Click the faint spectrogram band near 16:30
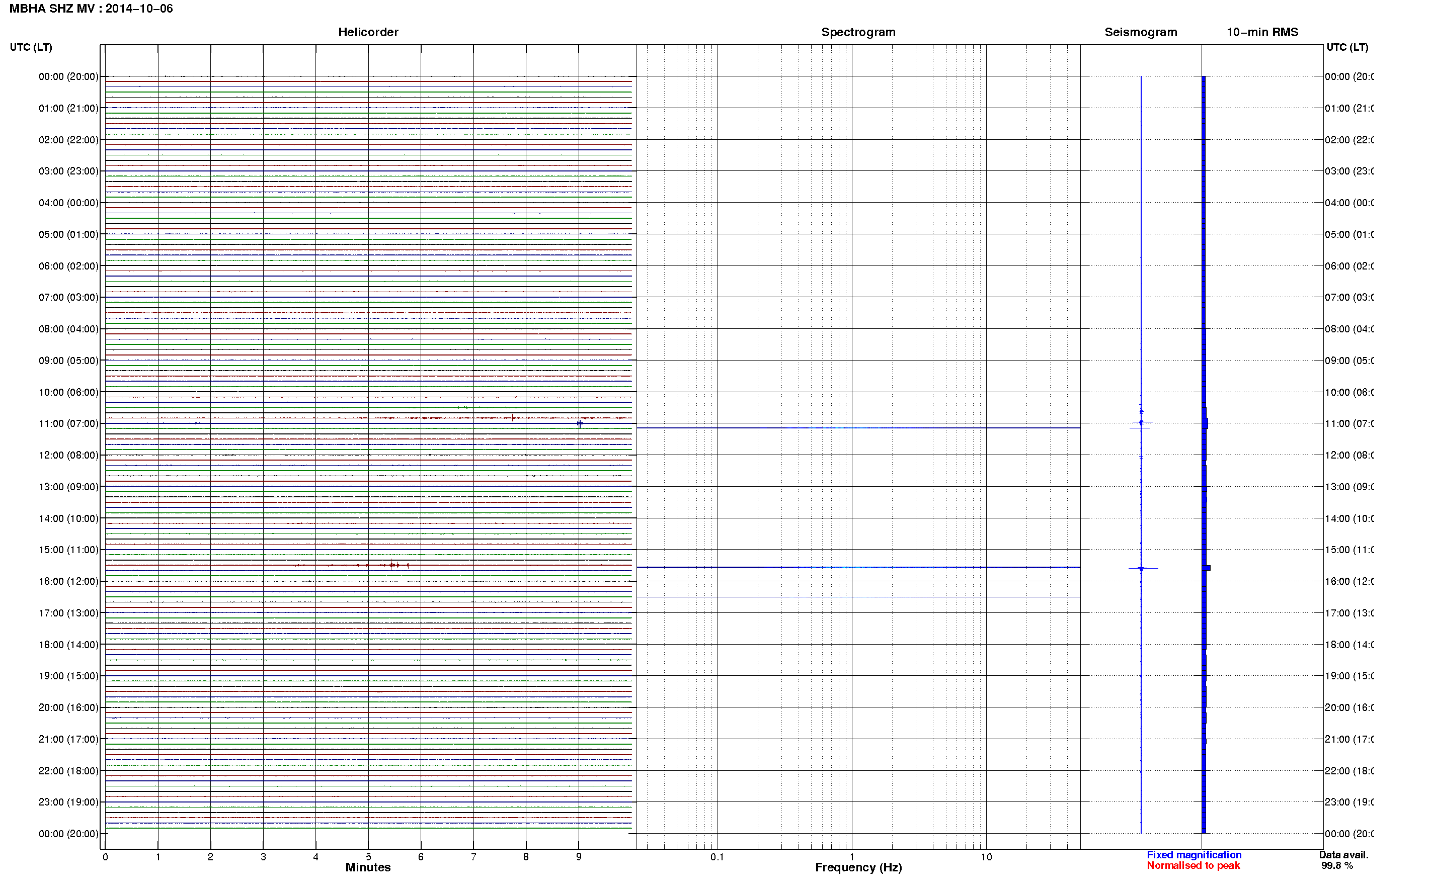The width and height of the screenshot is (1431, 894). (858, 597)
